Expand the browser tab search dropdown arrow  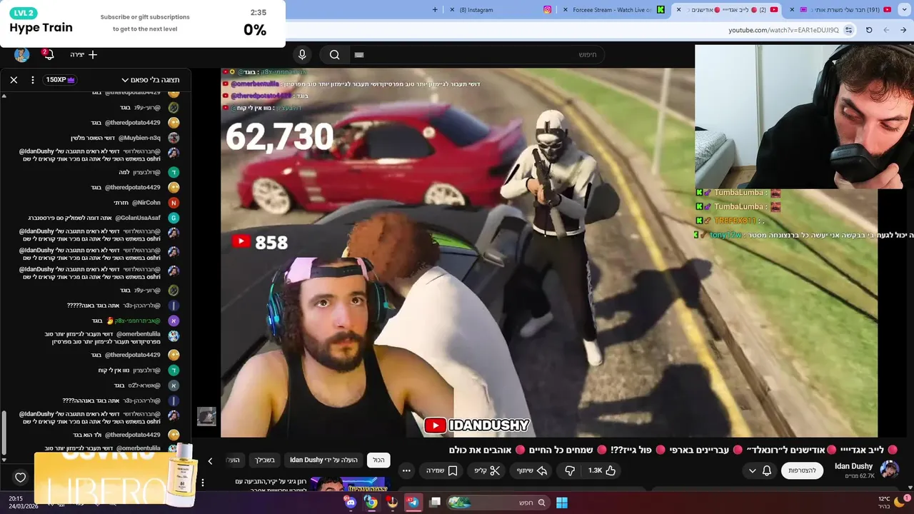click(x=903, y=9)
